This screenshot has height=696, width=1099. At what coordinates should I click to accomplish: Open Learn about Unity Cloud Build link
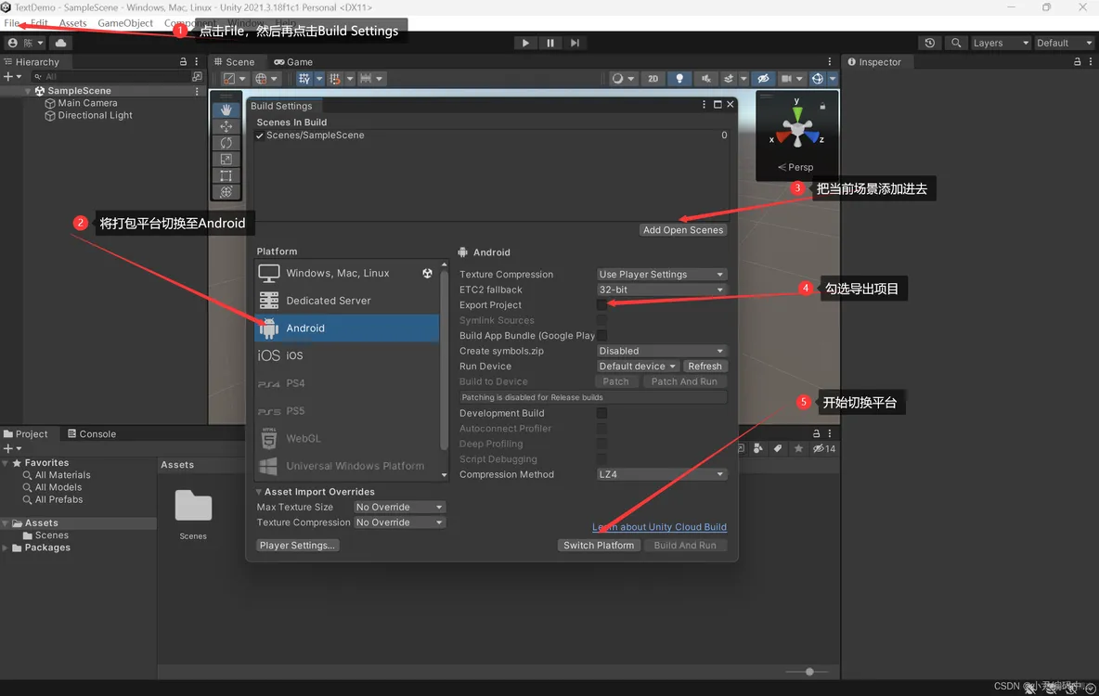pyautogui.click(x=659, y=527)
